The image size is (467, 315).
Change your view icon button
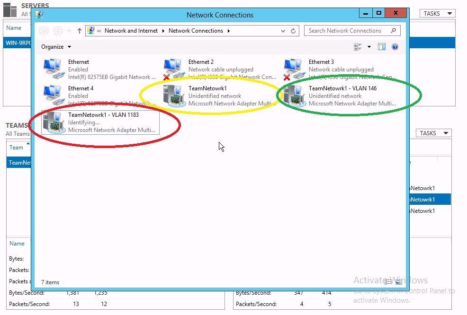pos(358,47)
